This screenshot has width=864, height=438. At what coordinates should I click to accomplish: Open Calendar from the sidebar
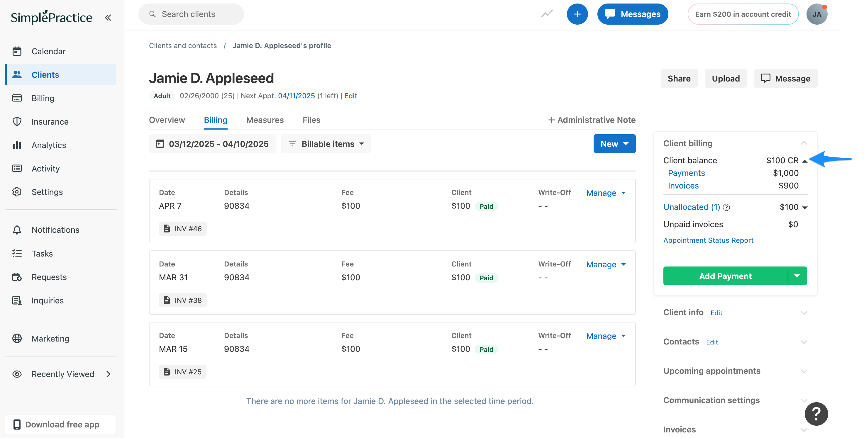(61, 51)
